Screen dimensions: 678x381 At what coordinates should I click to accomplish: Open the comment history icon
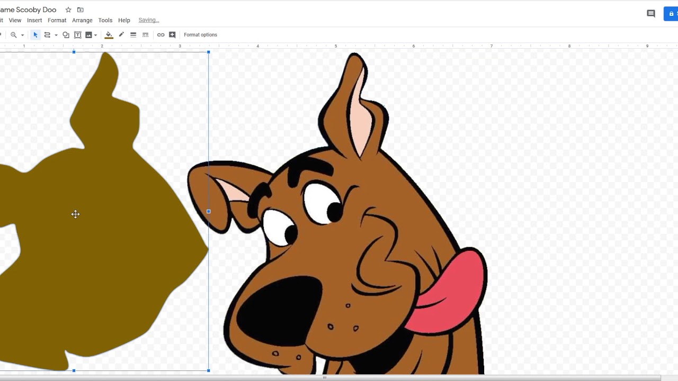(651, 14)
